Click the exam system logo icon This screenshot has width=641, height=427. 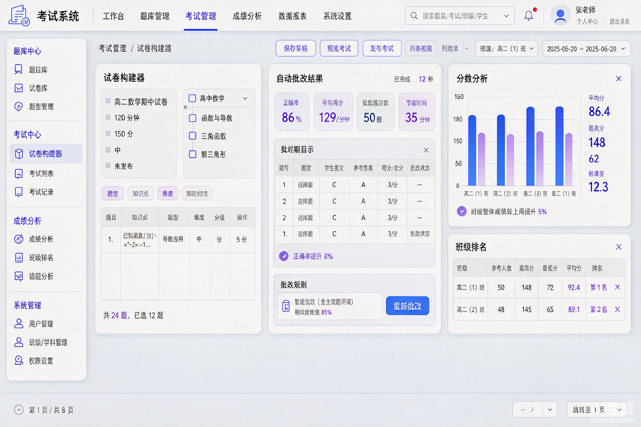19,16
